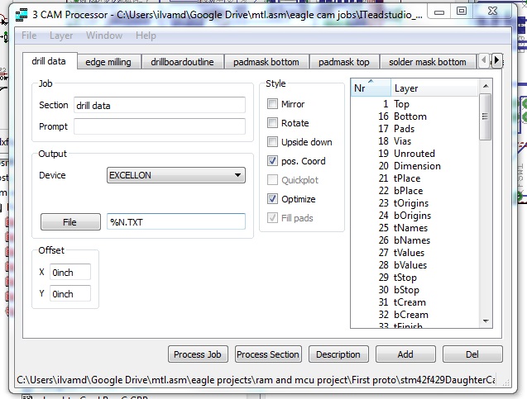Uncheck the pos. Coord checkbox
The image size is (527, 399).
pyautogui.click(x=273, y=161)
